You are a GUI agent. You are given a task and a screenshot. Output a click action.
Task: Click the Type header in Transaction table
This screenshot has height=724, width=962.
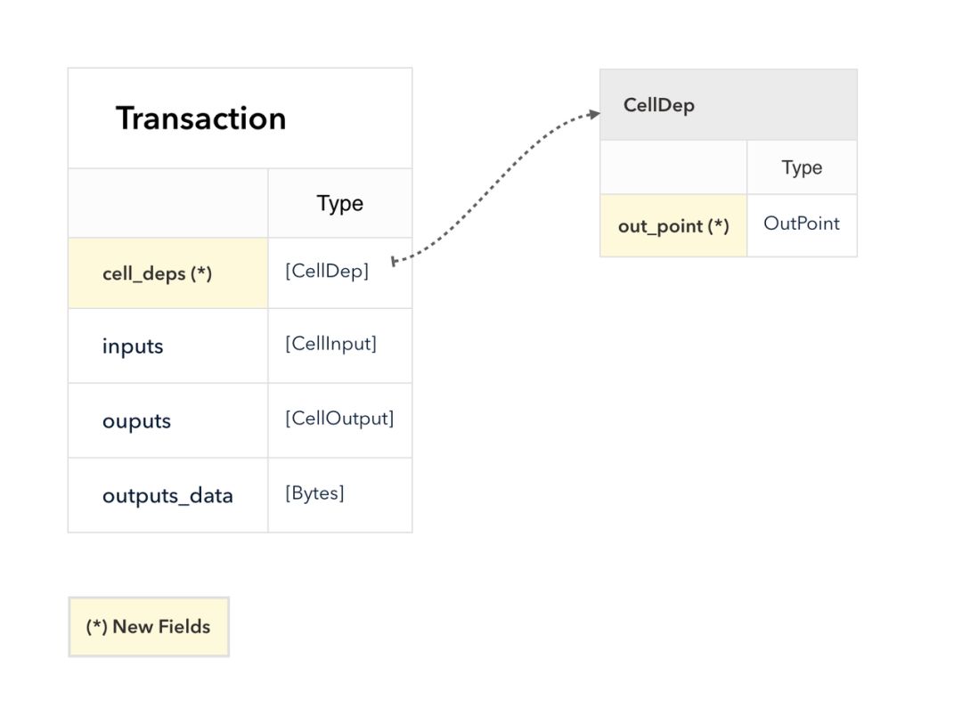click(340, 203)
